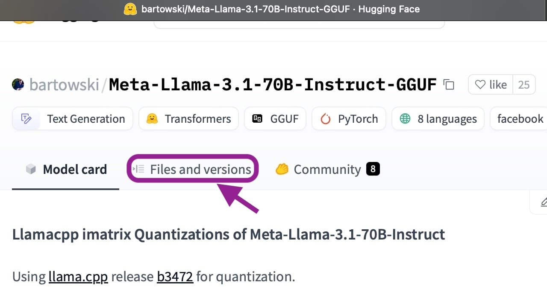The width and height of the screenshot is (547, 306).
Task: Follow the llama.cpp link
Action: [x=78, y=277]
